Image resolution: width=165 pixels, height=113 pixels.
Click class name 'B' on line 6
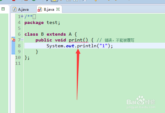point(42,34)
